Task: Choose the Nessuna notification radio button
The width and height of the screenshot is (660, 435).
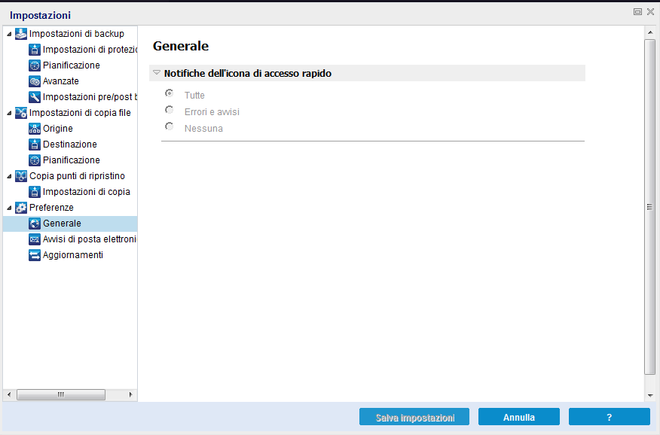Action: pyautogui.click(x=170, y=126)
